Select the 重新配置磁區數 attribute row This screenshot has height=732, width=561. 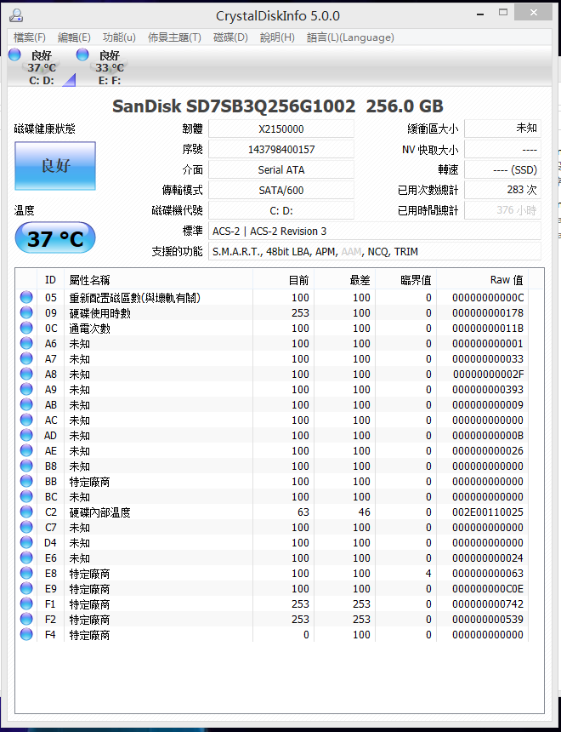pos(272,297)
